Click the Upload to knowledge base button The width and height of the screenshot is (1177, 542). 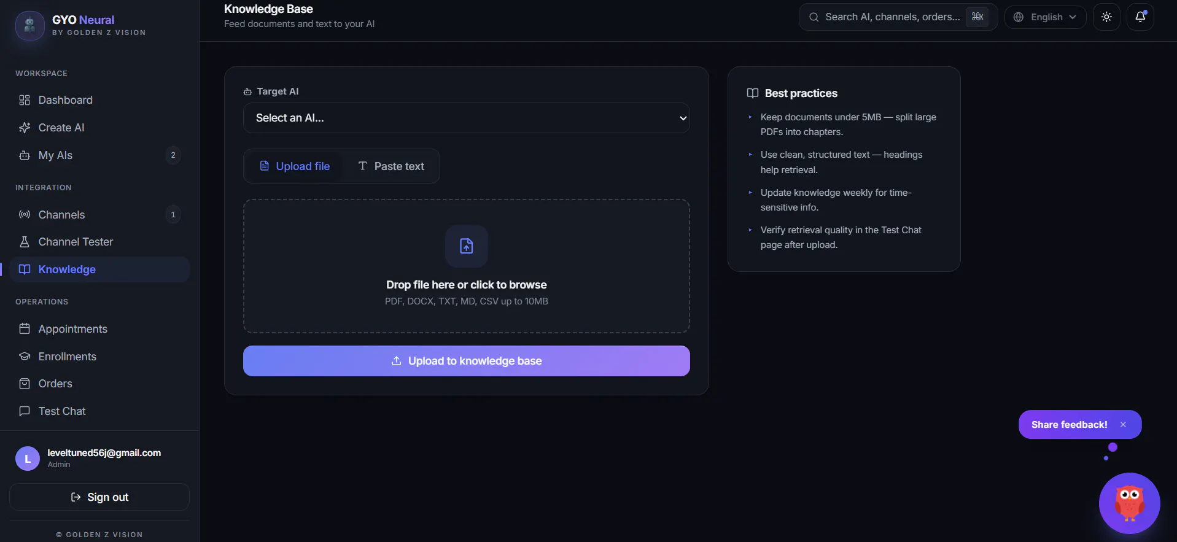coord(467,361)
